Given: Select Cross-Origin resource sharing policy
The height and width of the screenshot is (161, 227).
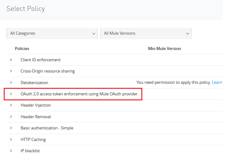Looking at the screenshot, I should 48,71.
